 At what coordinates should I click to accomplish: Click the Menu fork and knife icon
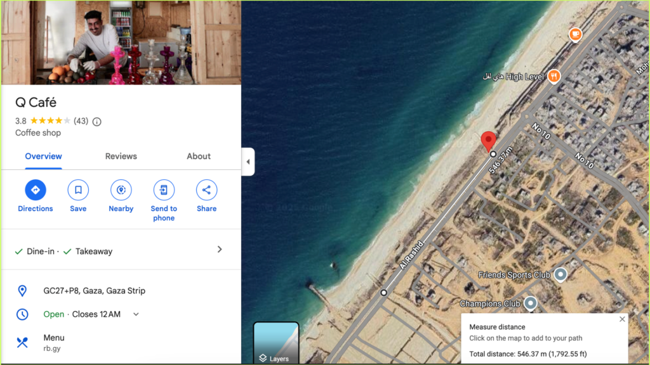[22, 342]
